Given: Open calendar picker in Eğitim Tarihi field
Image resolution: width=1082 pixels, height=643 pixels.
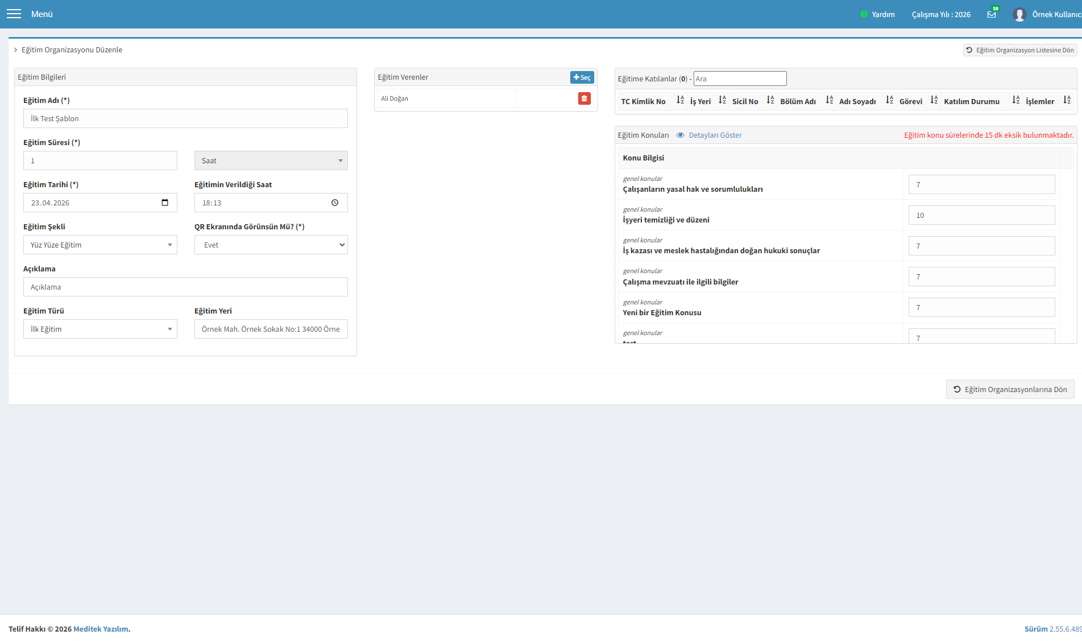Looking at the screenshot, I should [165, 203].
